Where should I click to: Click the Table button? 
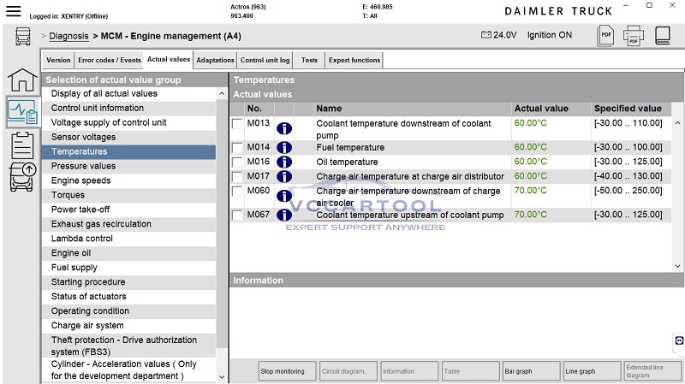(470, 371)
